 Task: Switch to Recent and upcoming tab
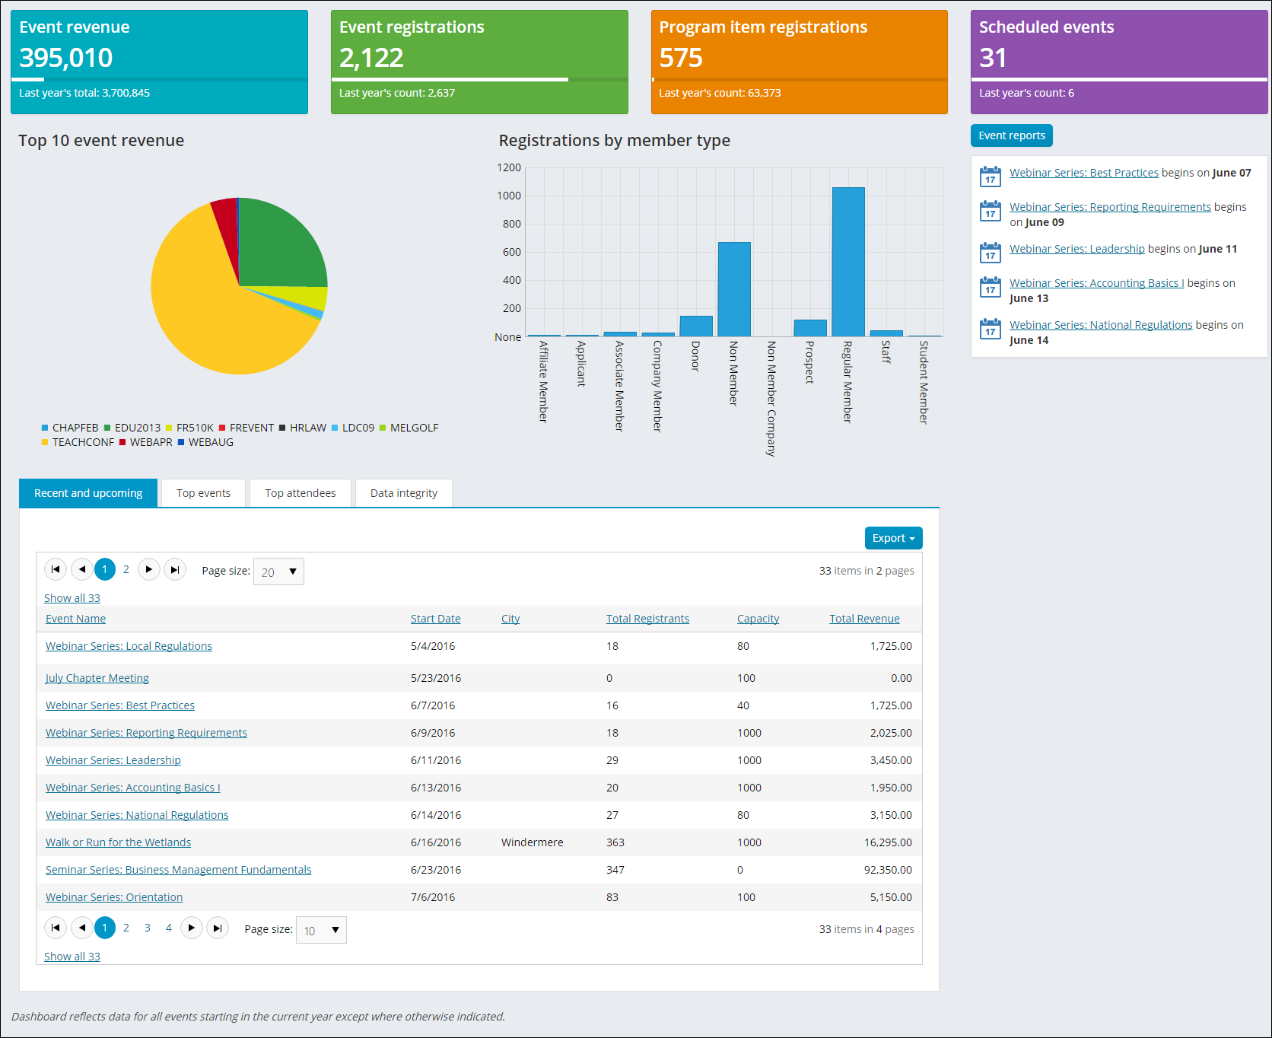88,493
